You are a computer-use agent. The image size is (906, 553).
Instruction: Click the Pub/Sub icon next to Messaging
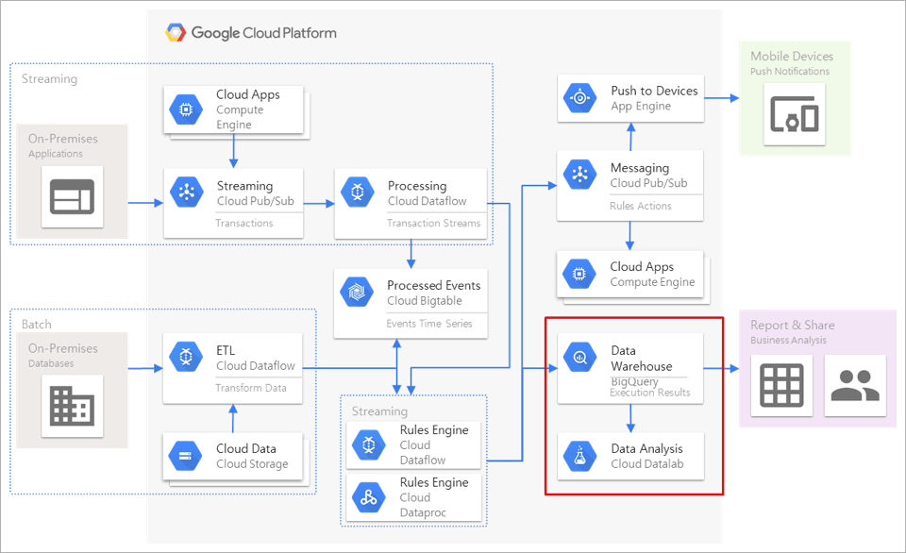(580, 174)
